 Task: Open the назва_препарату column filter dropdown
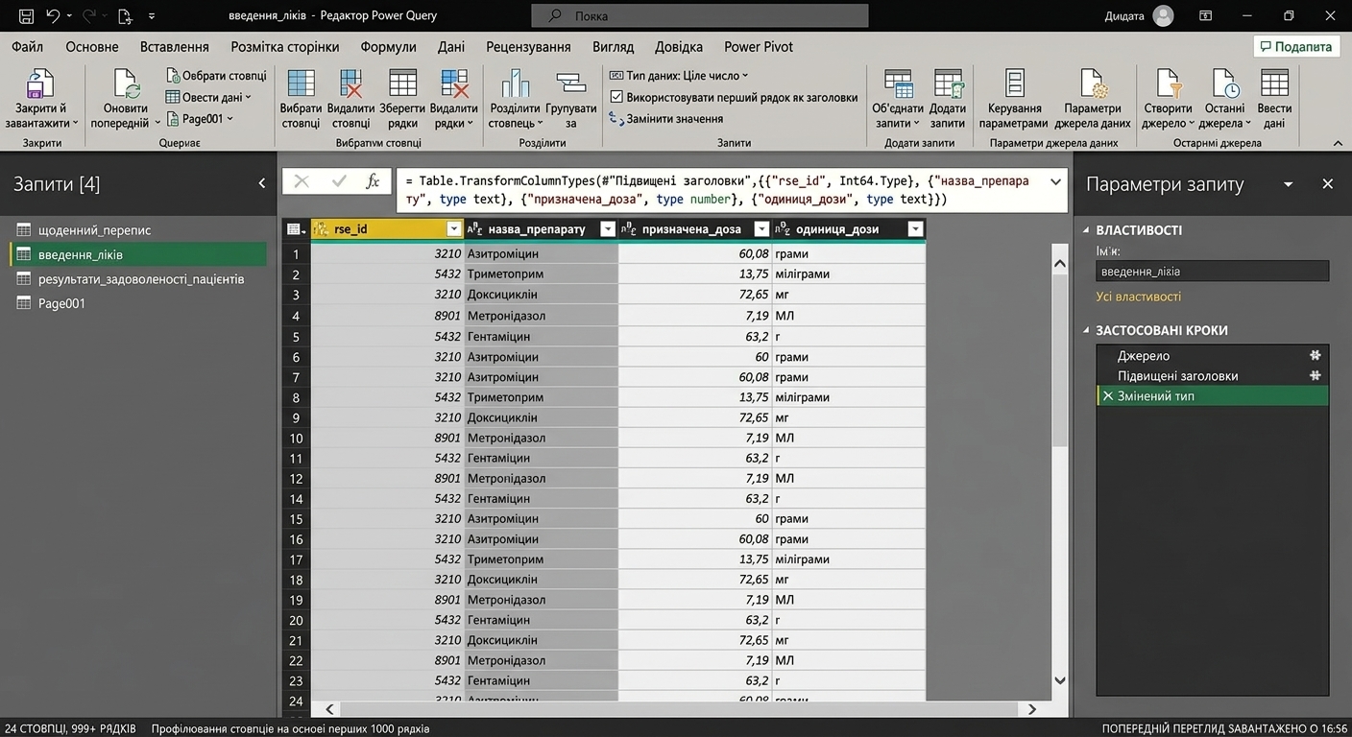coord(607,229)
